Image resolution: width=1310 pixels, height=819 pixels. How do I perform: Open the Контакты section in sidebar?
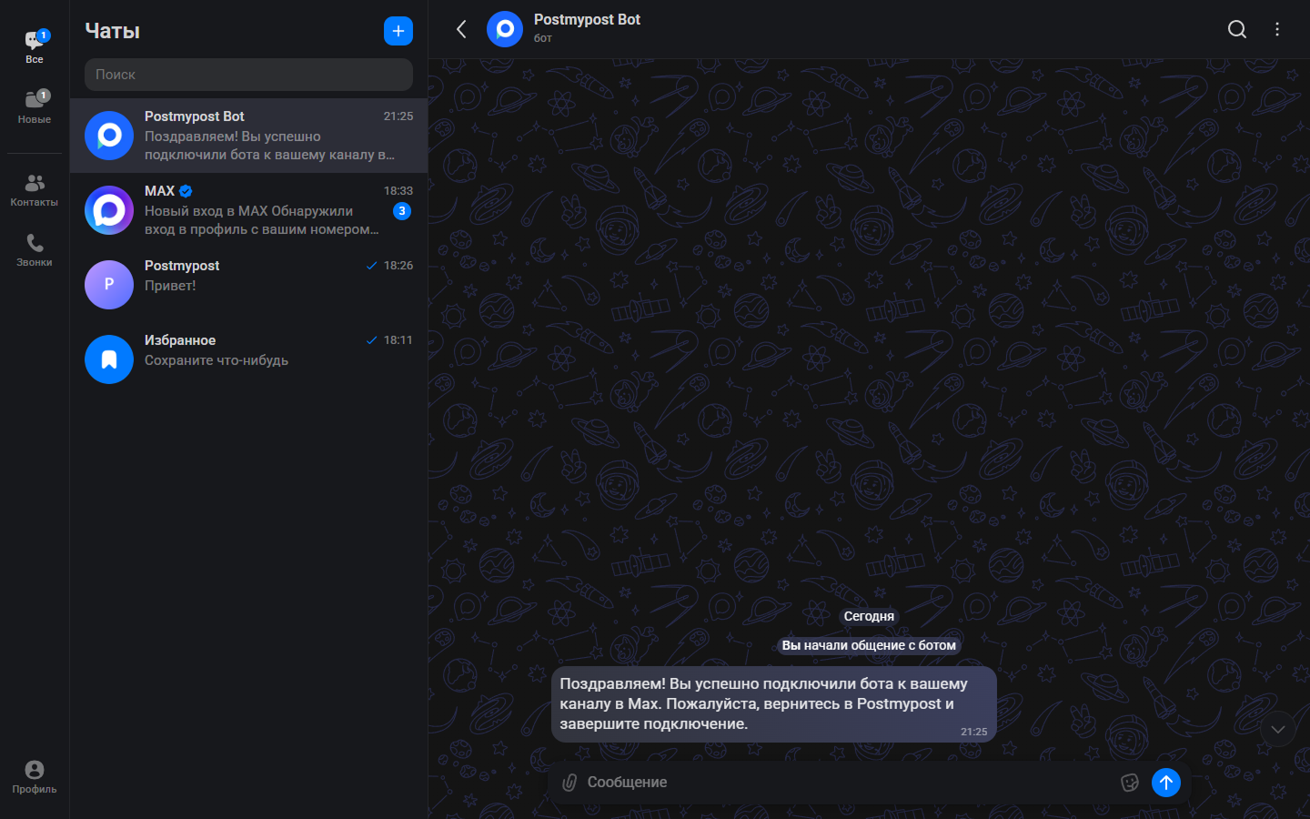(35, 190)
